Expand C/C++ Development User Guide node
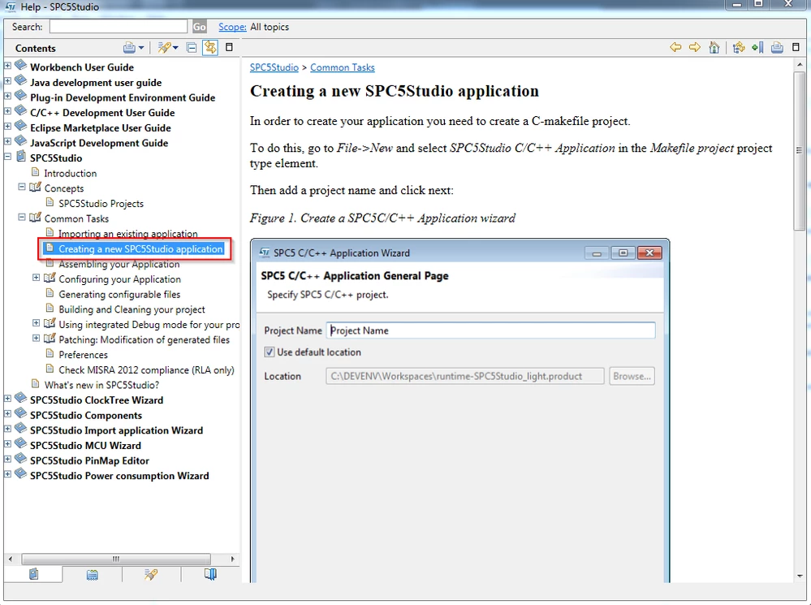 (x=8, y=110)
